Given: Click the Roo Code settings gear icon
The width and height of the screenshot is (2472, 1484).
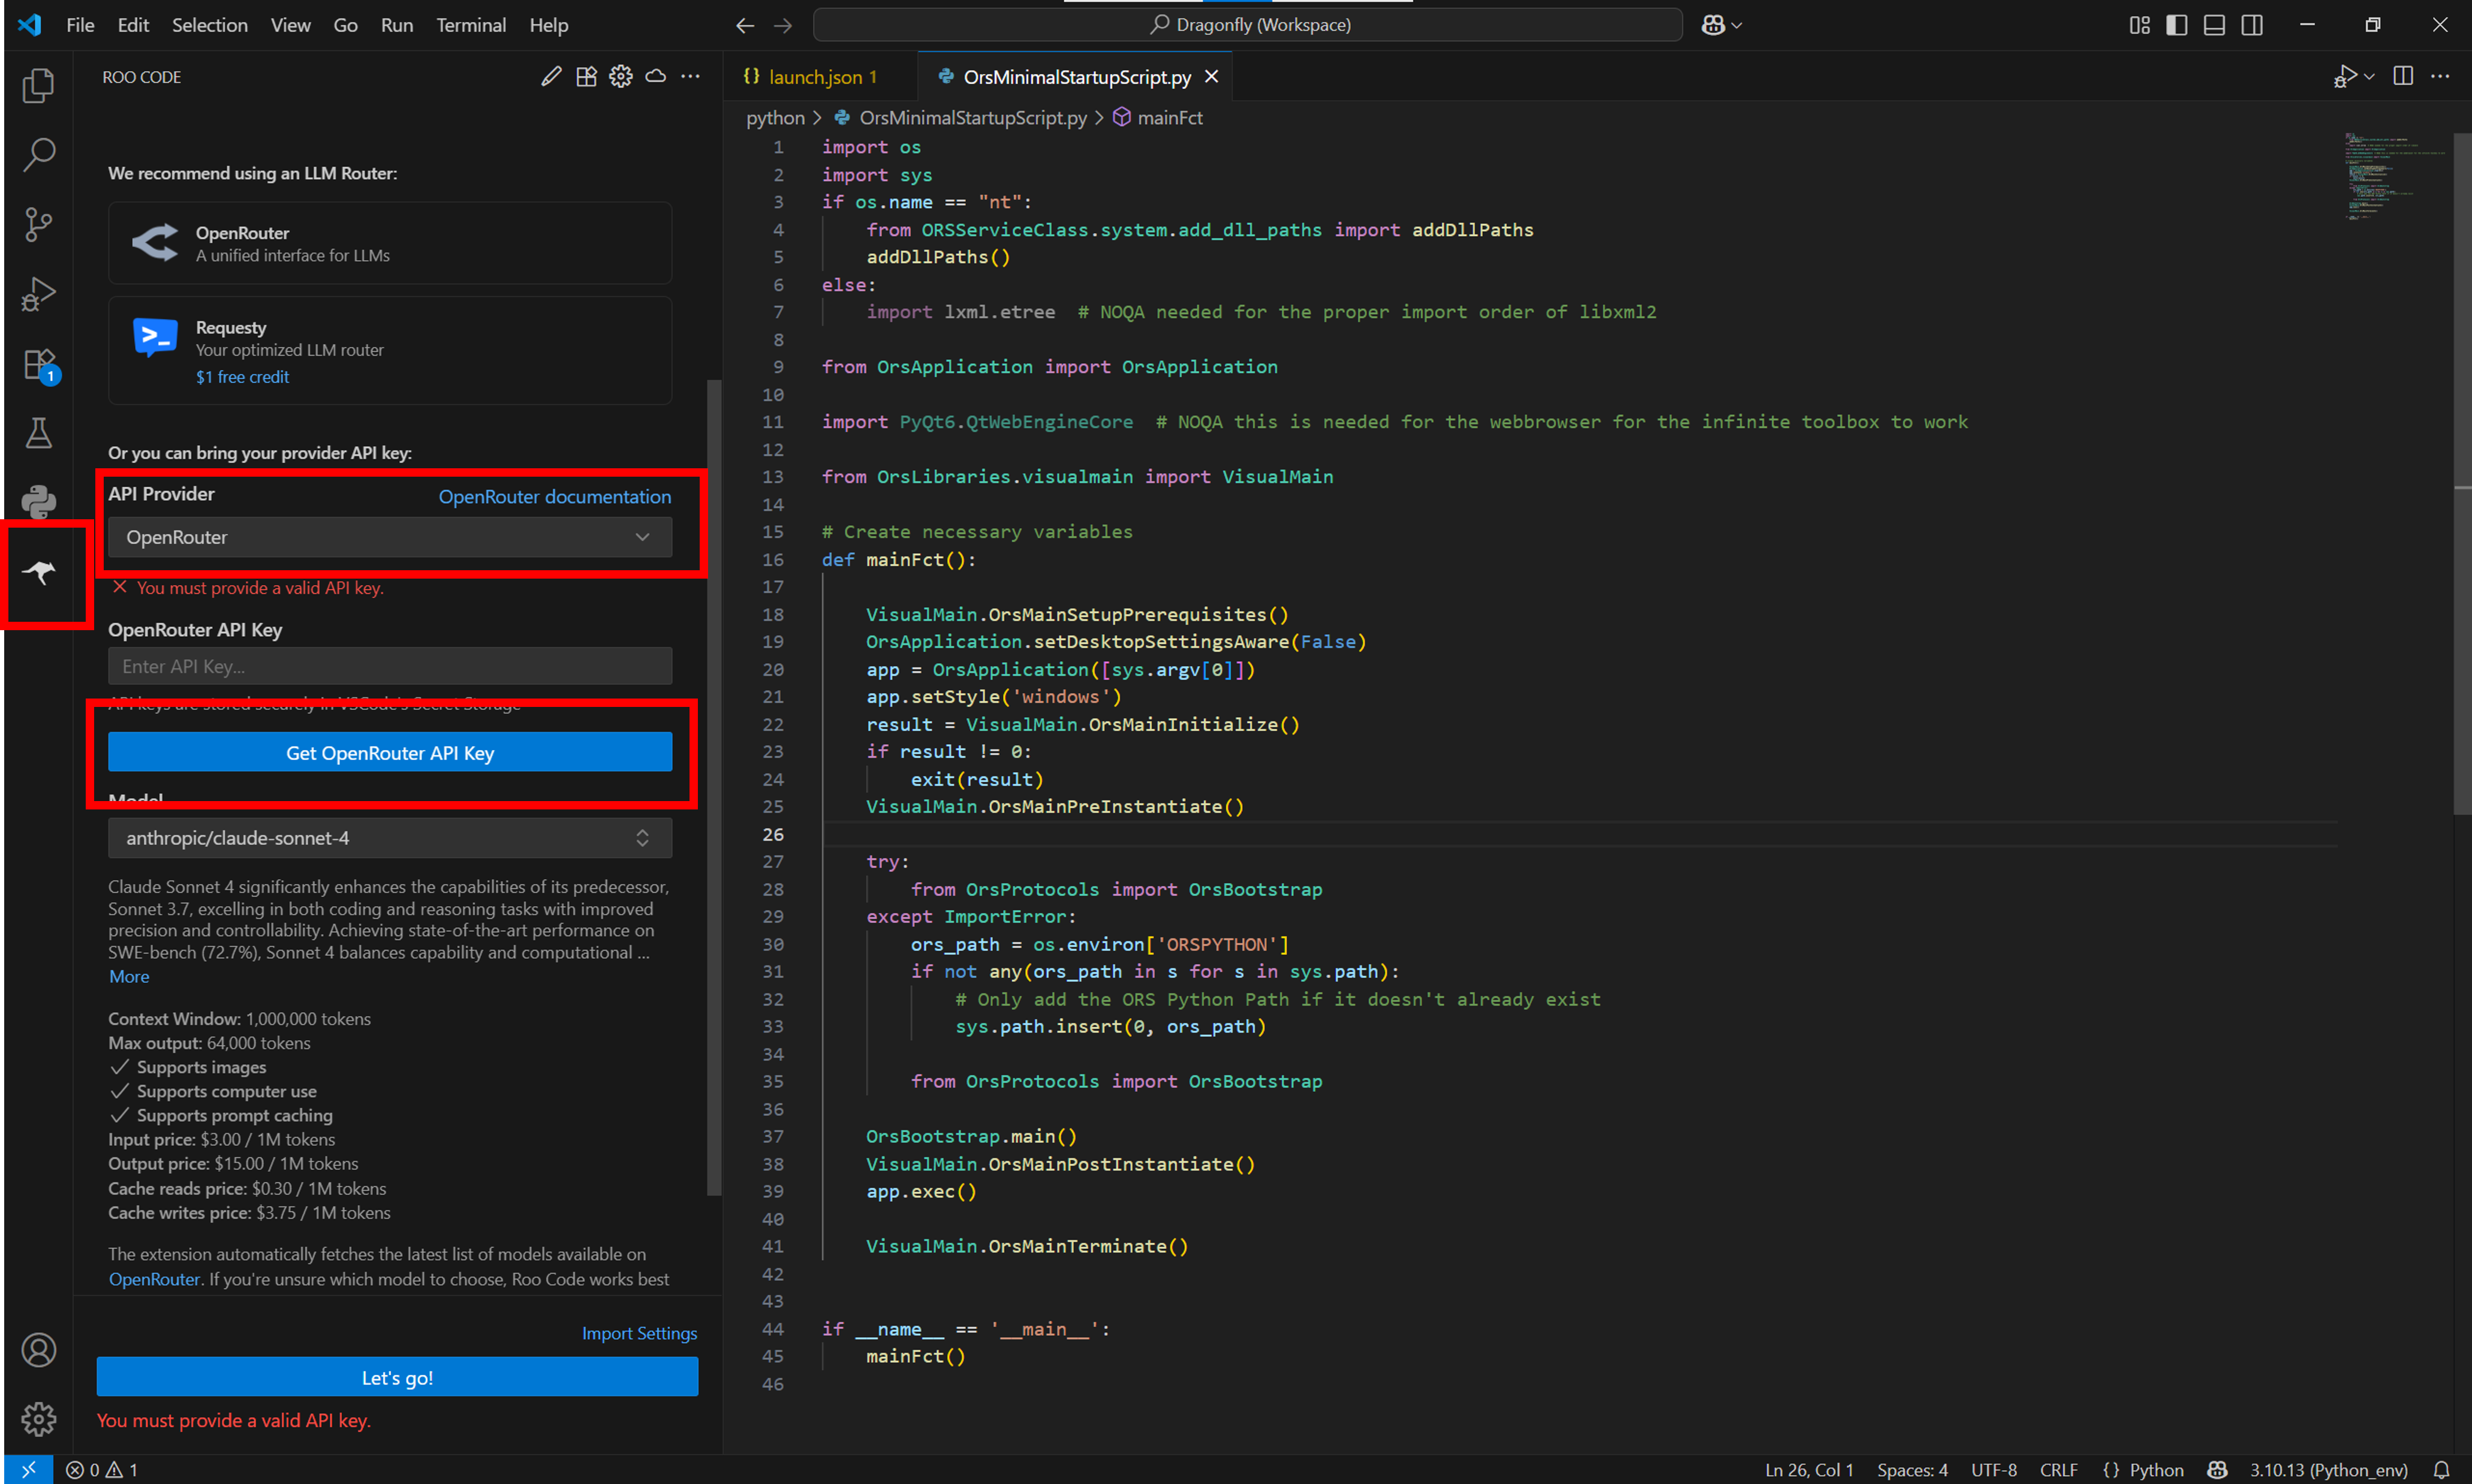Looking at the screenshot, I should [621, 77].
